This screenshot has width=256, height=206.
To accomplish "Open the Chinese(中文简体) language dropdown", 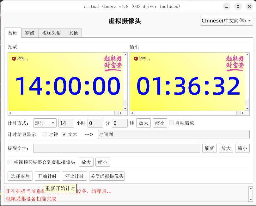I will point(227,21).
